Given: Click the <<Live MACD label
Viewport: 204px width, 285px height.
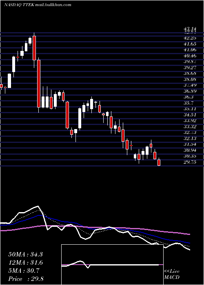Looking at the screenshot, I should [x=172, y=274].
